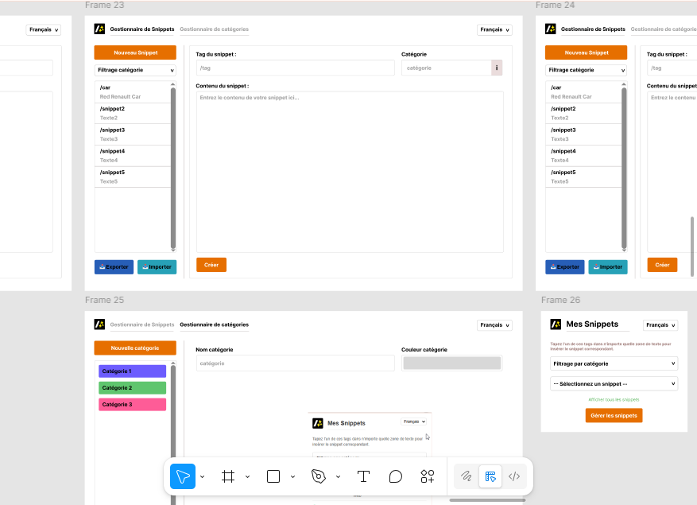Click the Nom catégorie input field
The width and height of the screenshot is (697, 505).
coord(295,363)
